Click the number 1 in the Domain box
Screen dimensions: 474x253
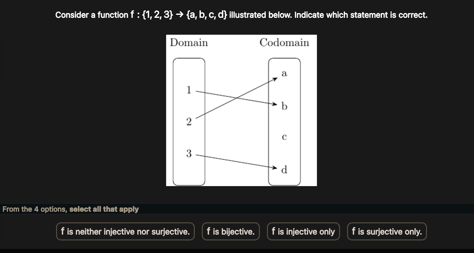click(189, 90)
